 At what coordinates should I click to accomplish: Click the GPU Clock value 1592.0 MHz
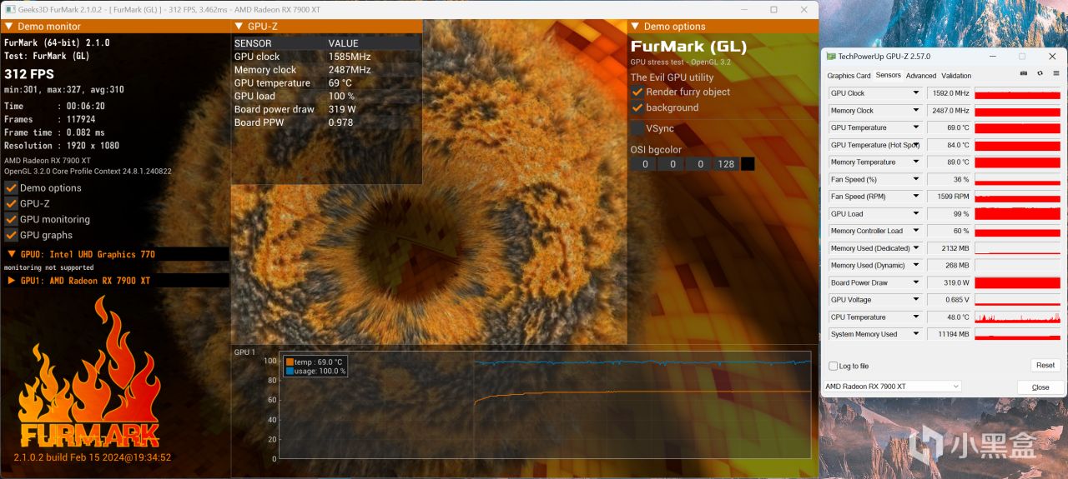949,93
